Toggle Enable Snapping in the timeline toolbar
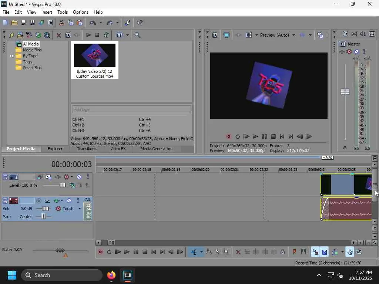The height and width of the screenshot is (284, 379). coord(315,252)
